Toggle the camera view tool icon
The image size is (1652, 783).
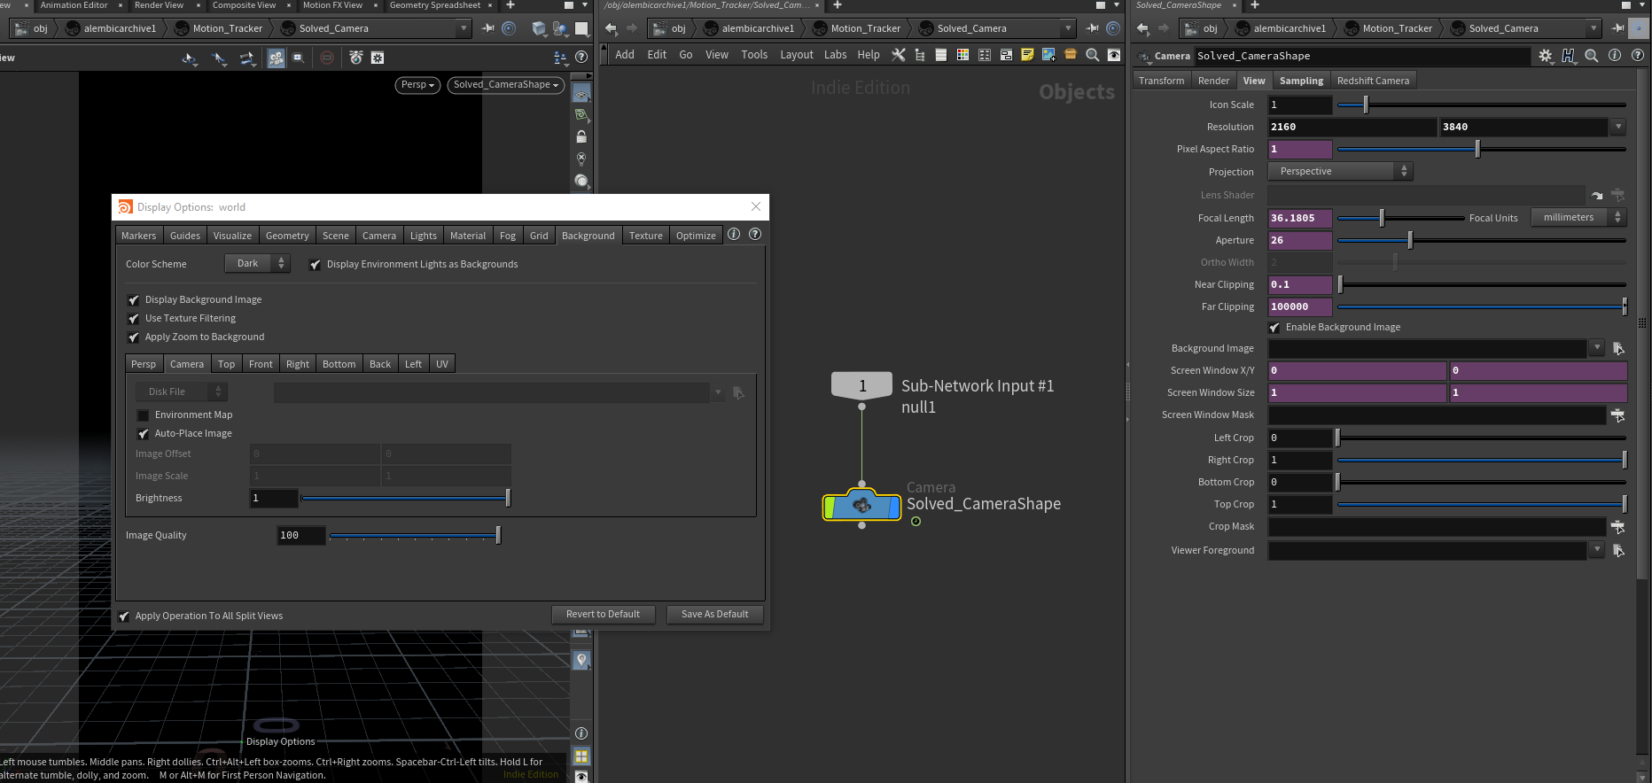277,58
